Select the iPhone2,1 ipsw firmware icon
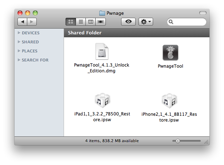This screenshot has height=165, width=224. (x=169, y=101)
